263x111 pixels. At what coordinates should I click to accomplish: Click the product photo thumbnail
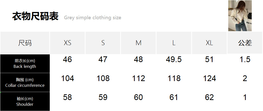coord(240,16)
